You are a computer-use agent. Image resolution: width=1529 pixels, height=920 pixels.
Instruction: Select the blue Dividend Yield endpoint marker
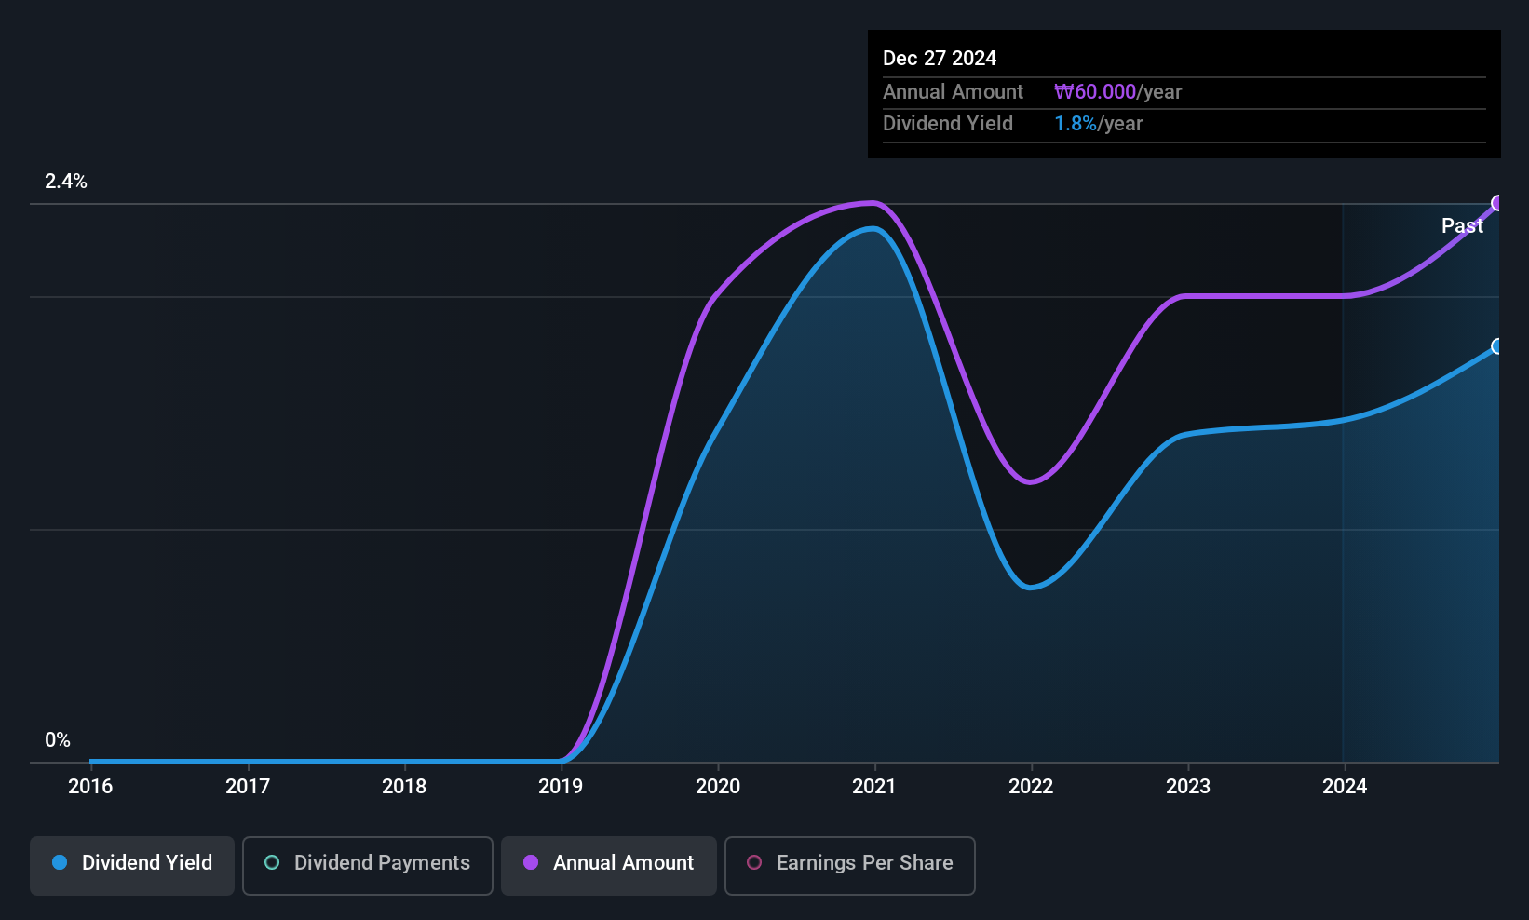1497,346
